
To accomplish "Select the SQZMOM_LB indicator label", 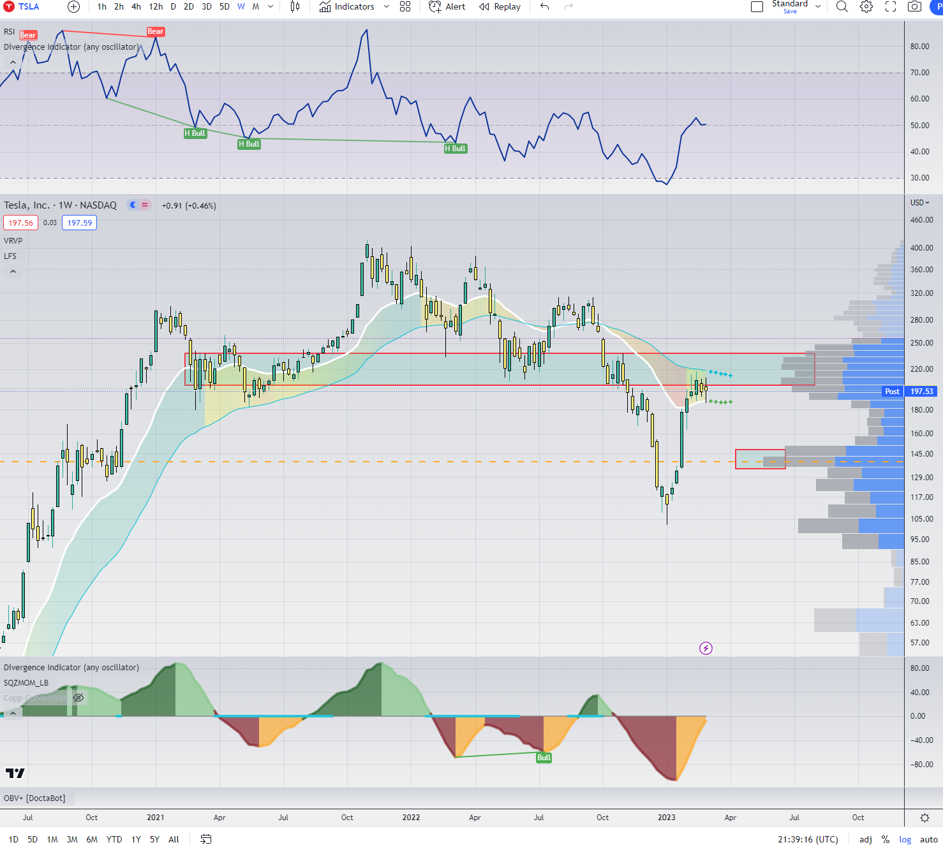I will 26,682.
